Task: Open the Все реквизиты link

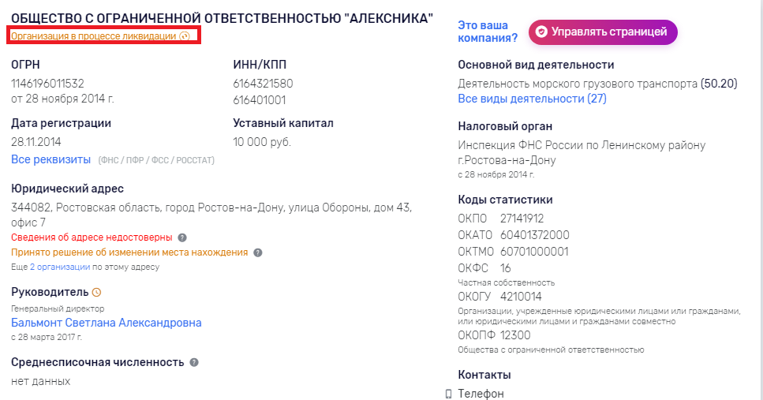Action: click(x=51, y=159)
